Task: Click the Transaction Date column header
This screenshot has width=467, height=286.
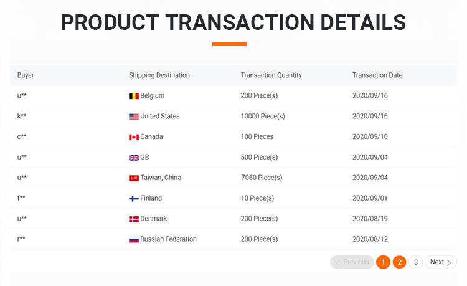Action: (x=377, y=75)
